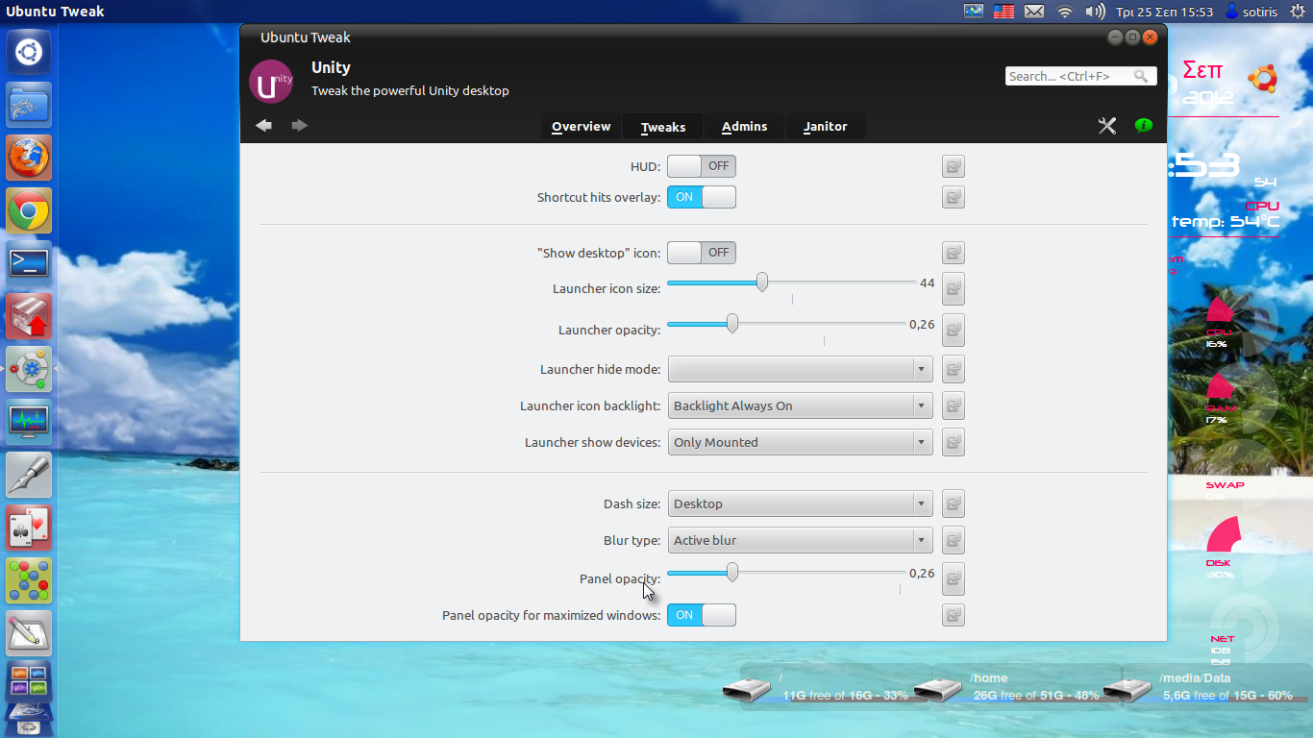Disable Panel opacity for maximized windows
The width and height of the screenshot is (1313, 738).
coord(701,615)
